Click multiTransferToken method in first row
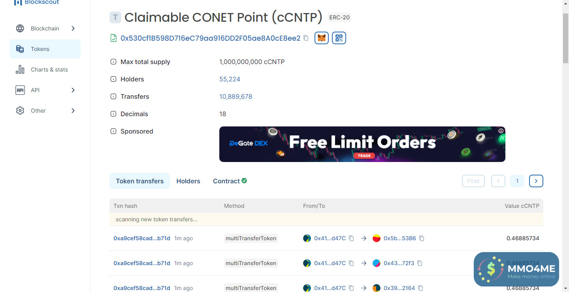This screenshot has width=569, height=292. point(251,238)
